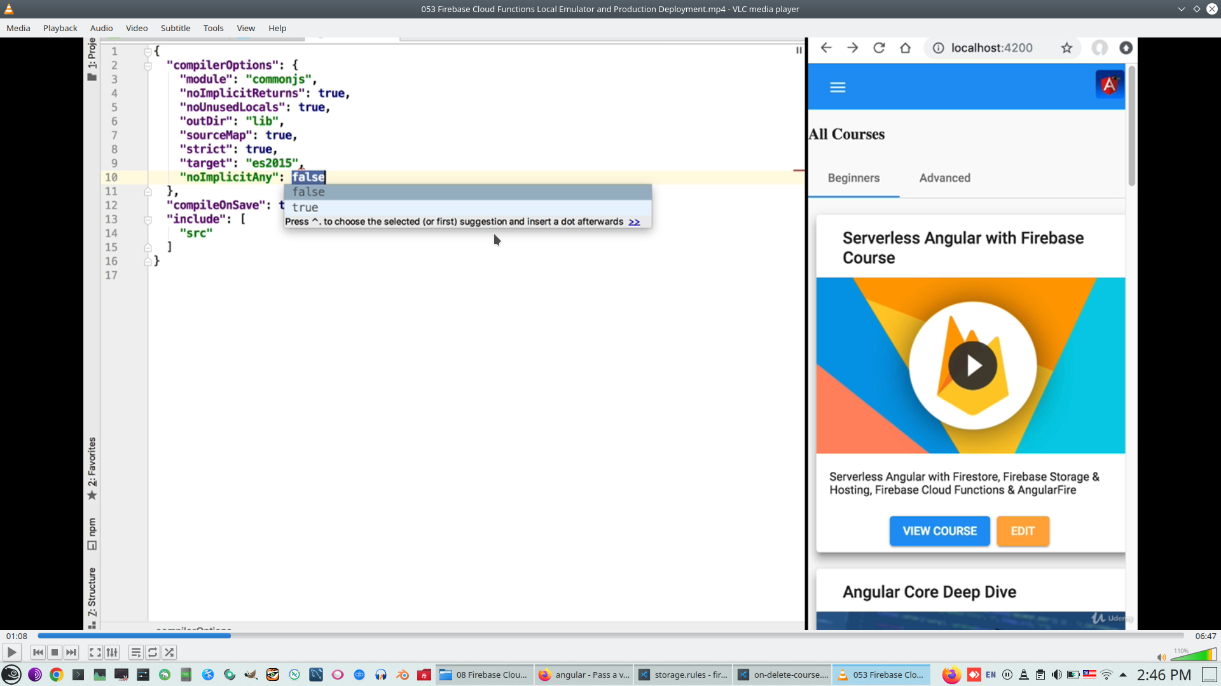This screenshot has height=686, width=1221.
Task: Switch to storage.rules taskbar window
Action: tap(683, 675)
